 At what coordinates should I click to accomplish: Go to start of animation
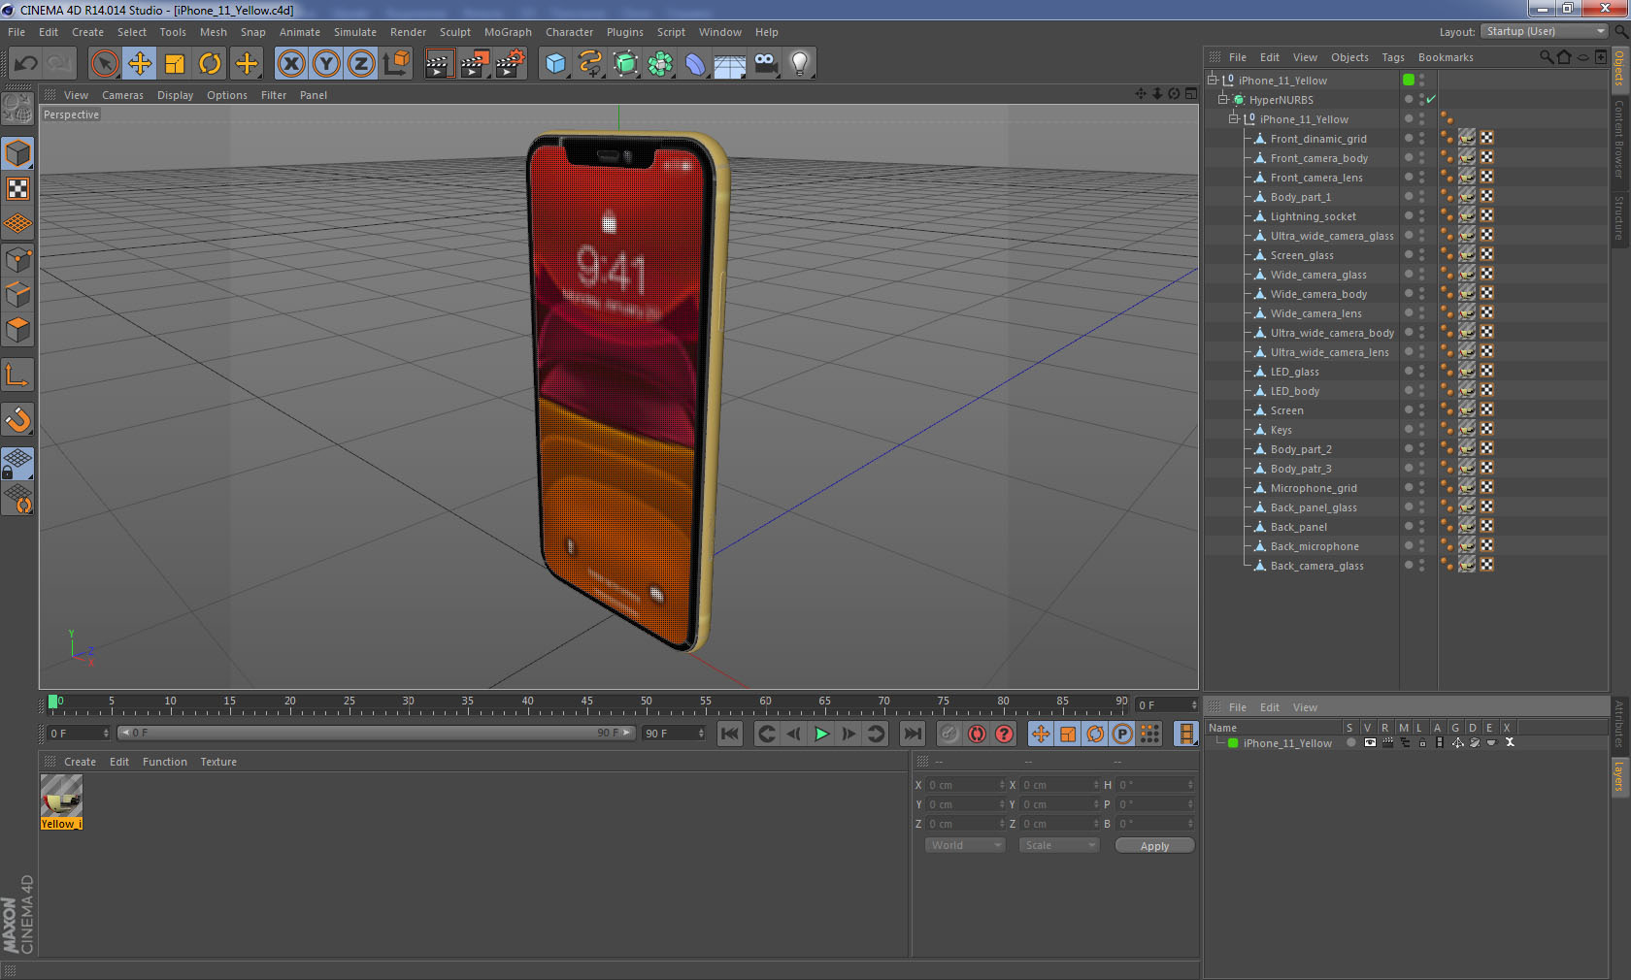(x=730, y=734)
